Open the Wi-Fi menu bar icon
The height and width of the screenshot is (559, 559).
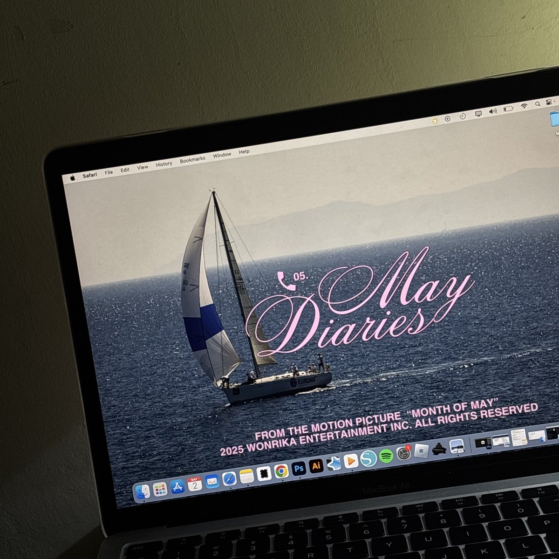click(524, 106)
